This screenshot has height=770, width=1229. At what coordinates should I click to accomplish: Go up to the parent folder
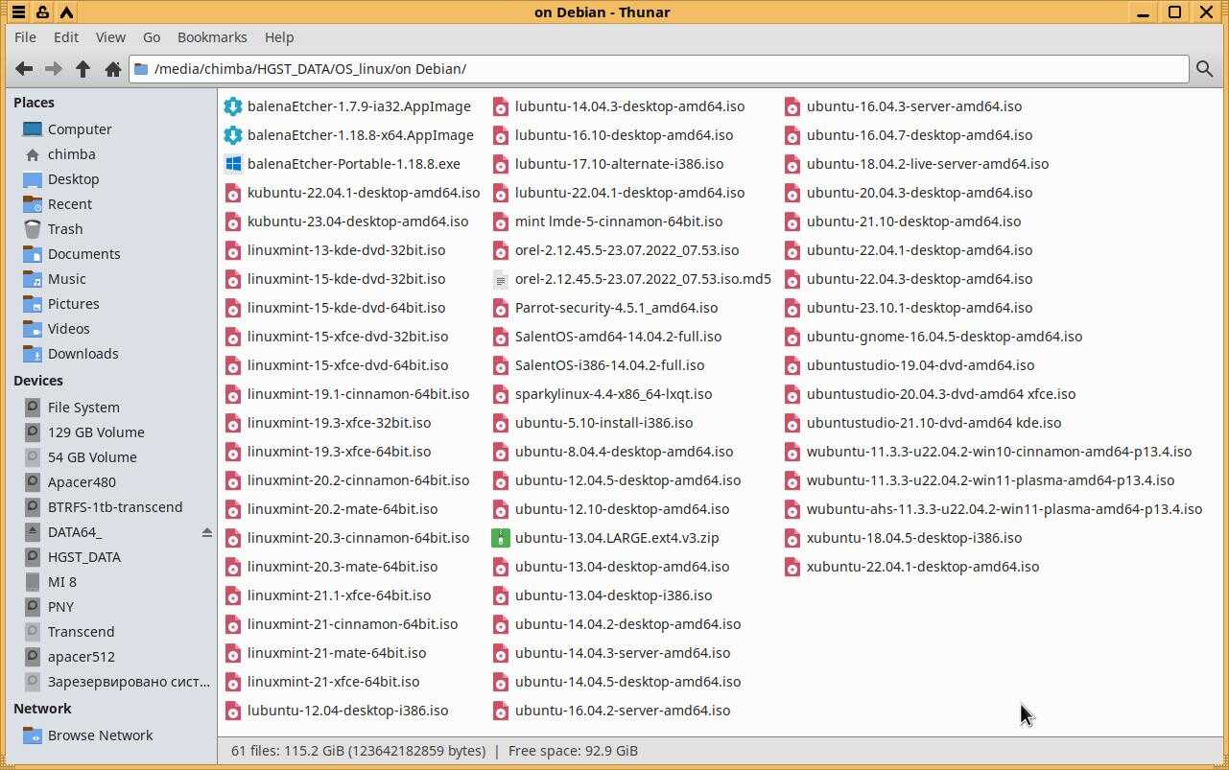point(83,69)
